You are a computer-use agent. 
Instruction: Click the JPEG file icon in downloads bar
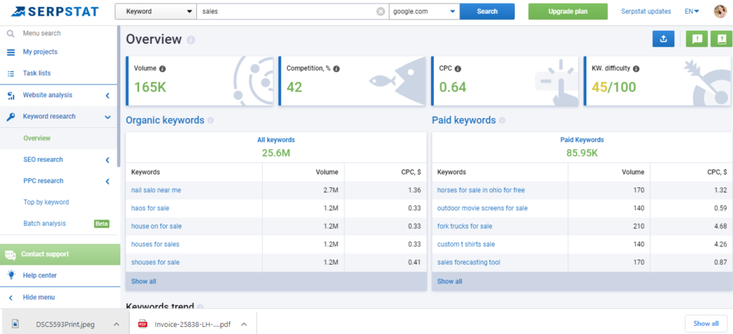click(16, 324)
